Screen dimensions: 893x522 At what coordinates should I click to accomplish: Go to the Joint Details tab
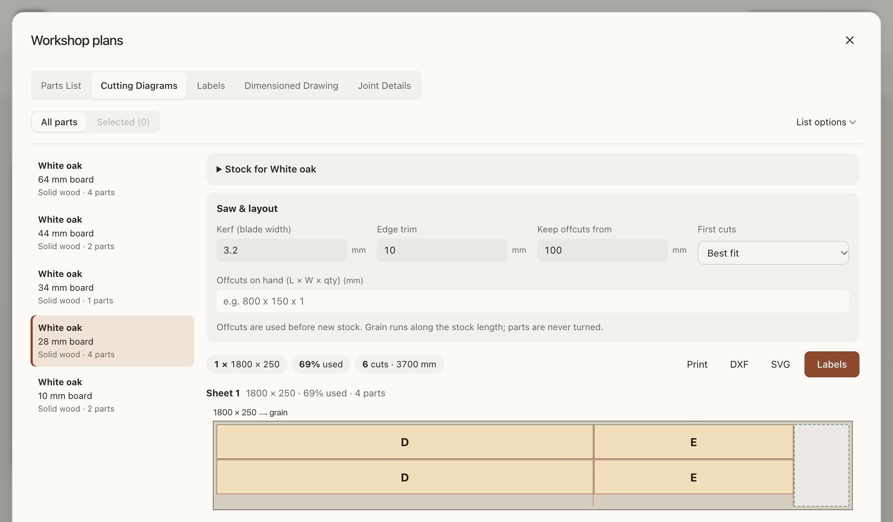[x=384, y=86]
